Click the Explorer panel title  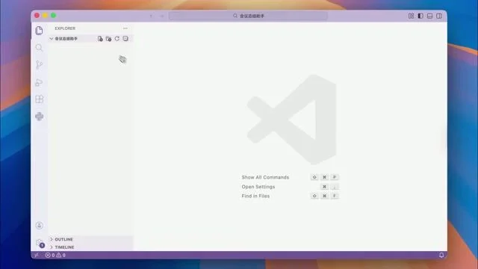[x=65, y=28]
